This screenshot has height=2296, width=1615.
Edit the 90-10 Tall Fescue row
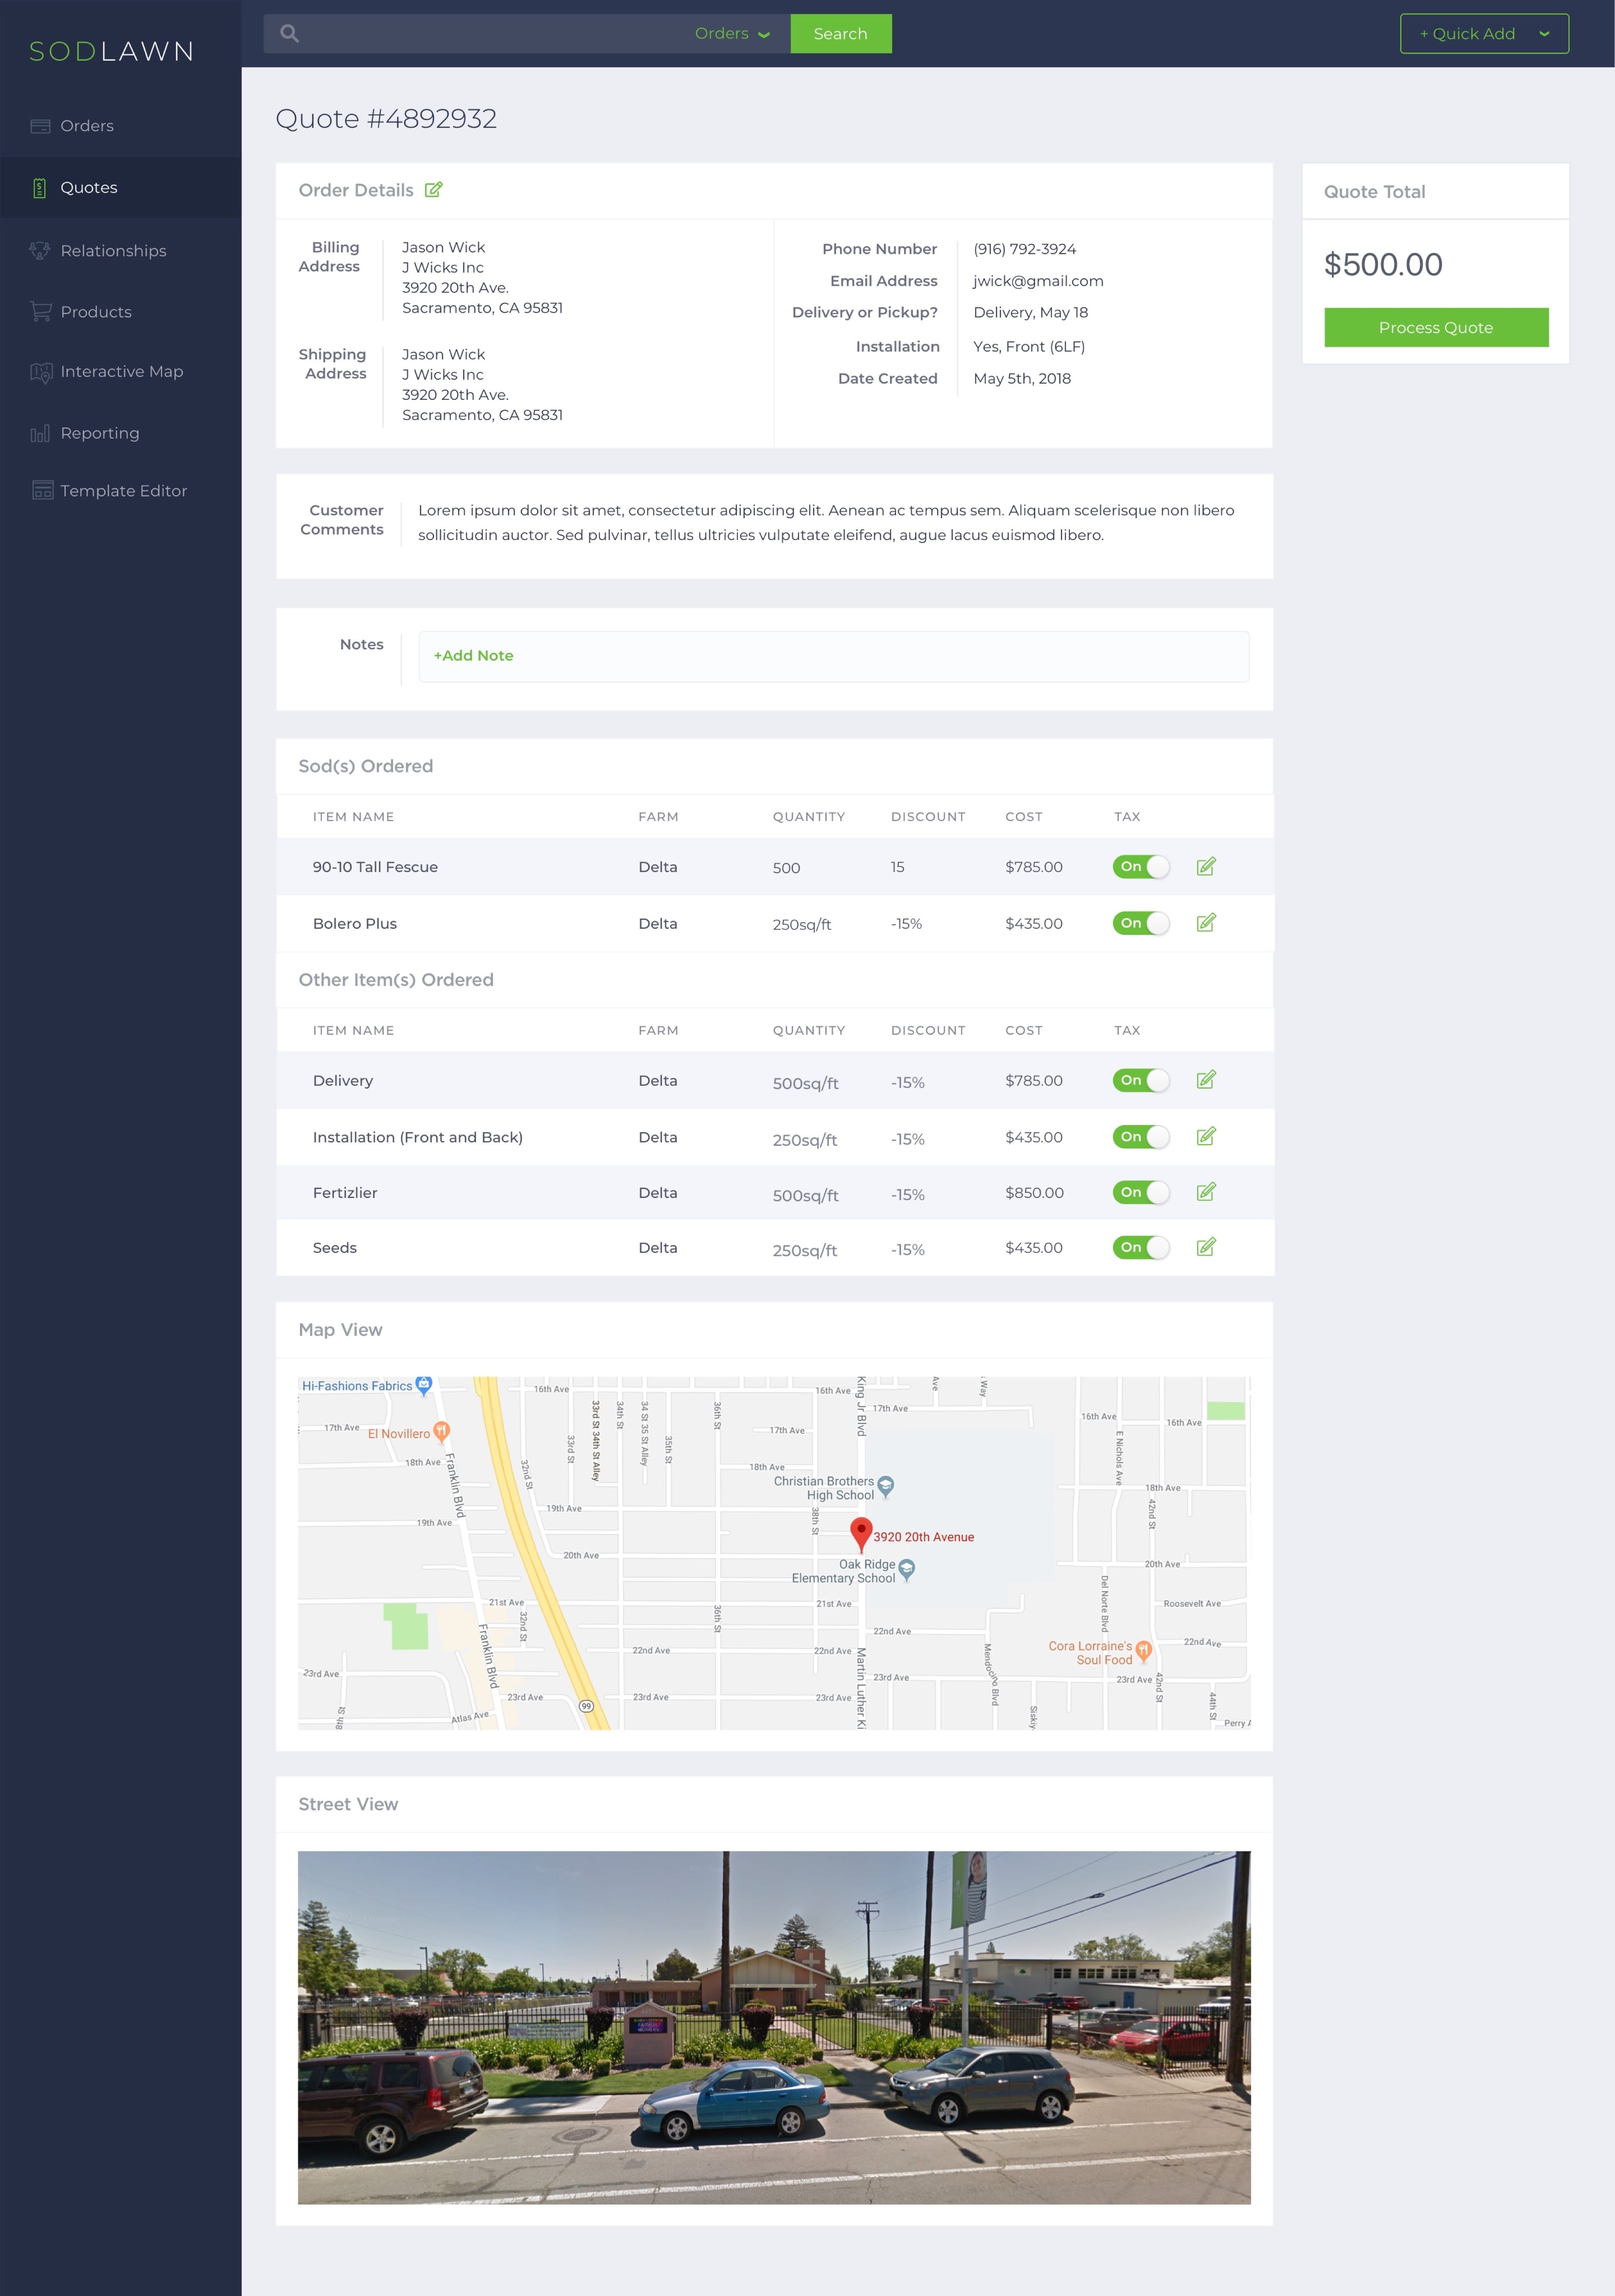1206,867
